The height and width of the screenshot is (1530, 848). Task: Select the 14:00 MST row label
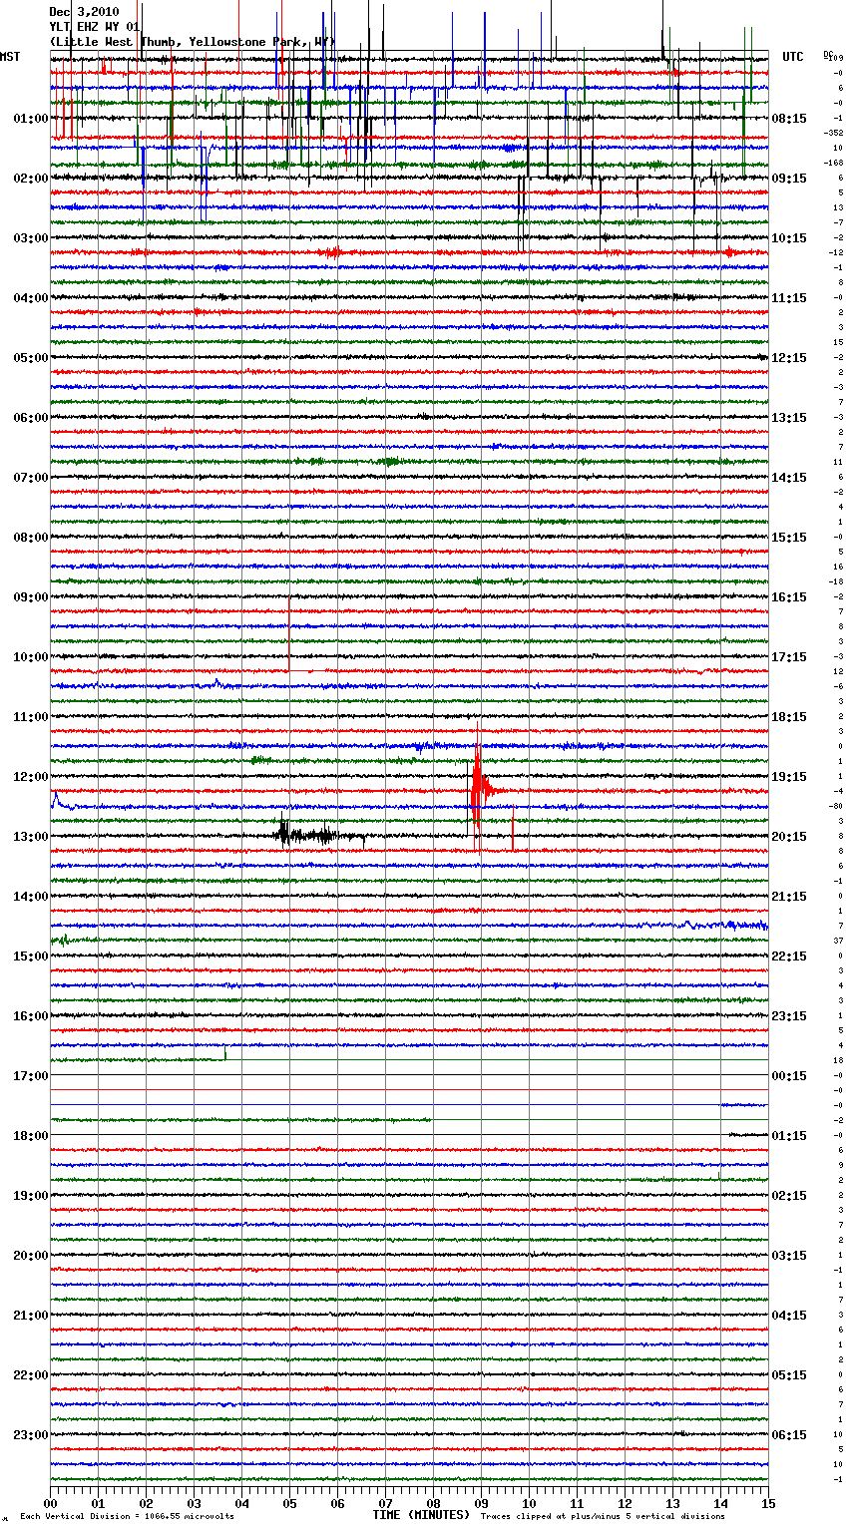point(31,896)
